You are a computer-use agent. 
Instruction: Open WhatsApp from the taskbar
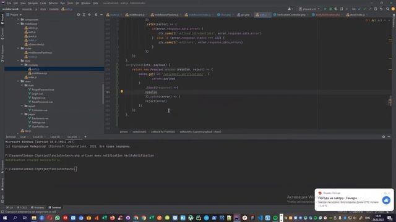point(58,218)
